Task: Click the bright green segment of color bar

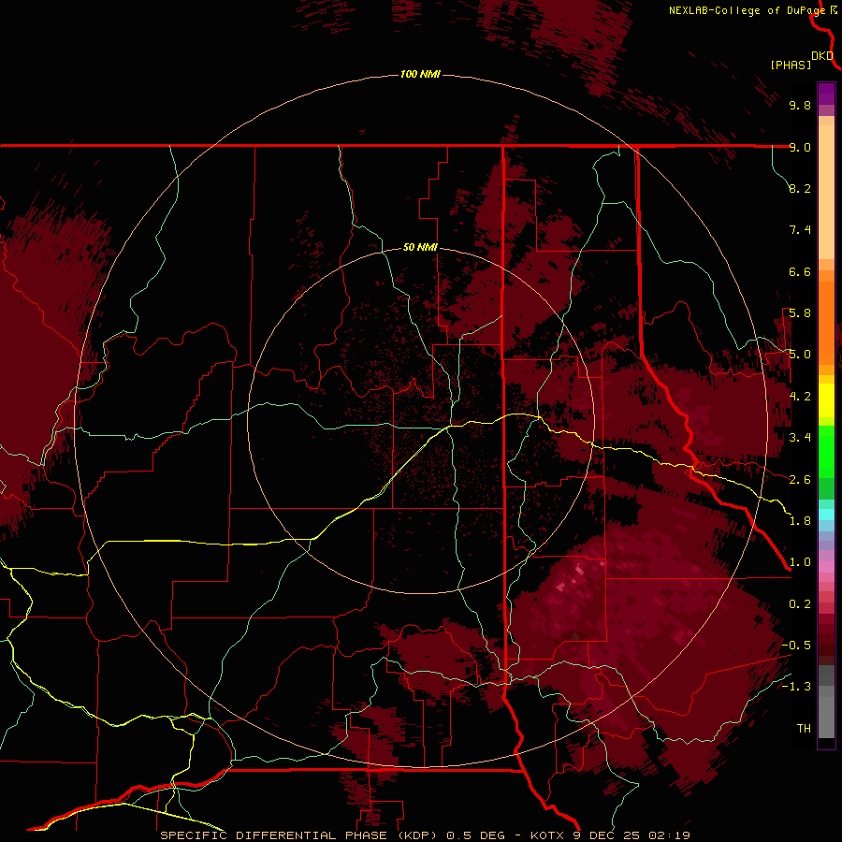Action: pos(826,452)
